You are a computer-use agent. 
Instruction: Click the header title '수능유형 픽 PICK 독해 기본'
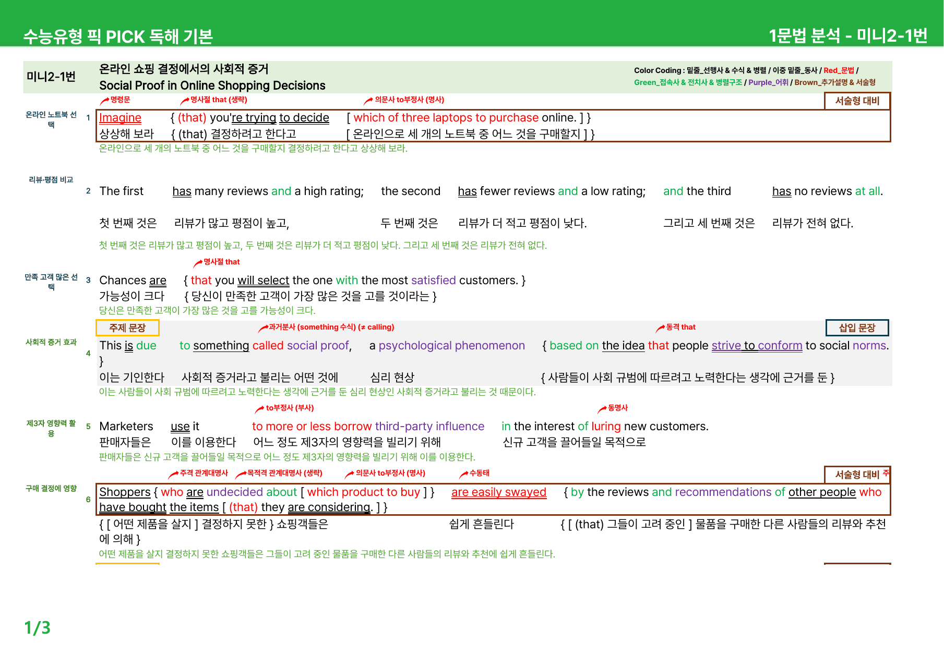118,37
